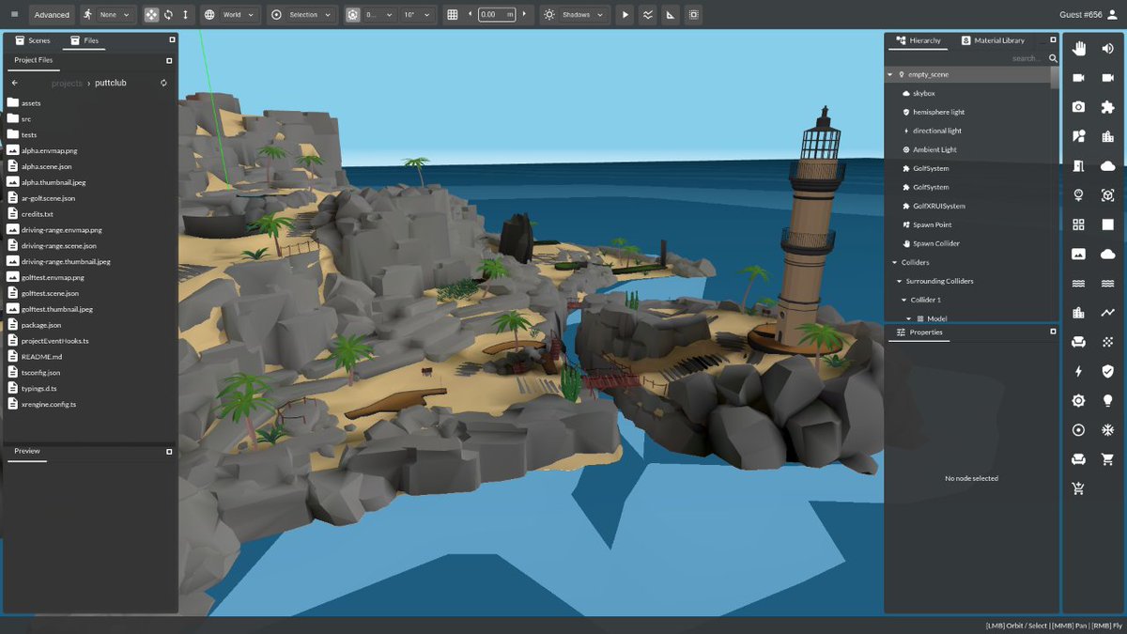Image resolution: width=1127 pixels, height=634 pixels.
Task: Select the translate gizmo tool
Action: (151, 15)
